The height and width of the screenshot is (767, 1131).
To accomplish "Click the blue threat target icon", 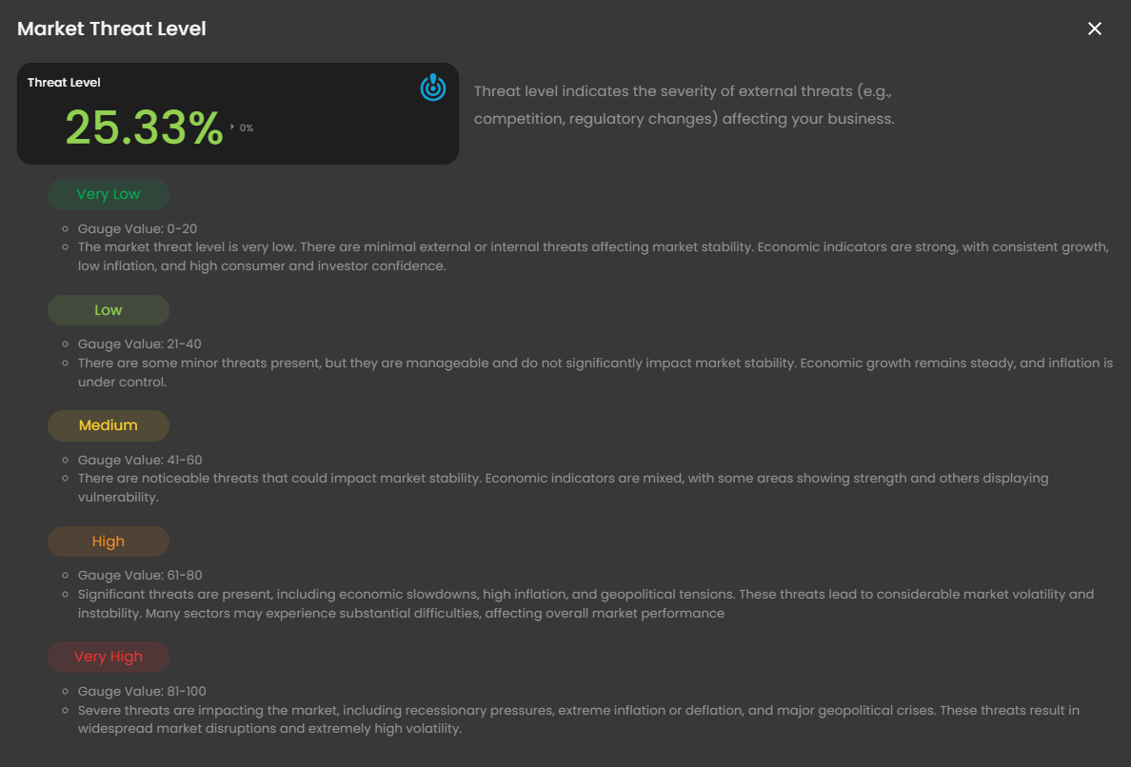I will point(433,88).
